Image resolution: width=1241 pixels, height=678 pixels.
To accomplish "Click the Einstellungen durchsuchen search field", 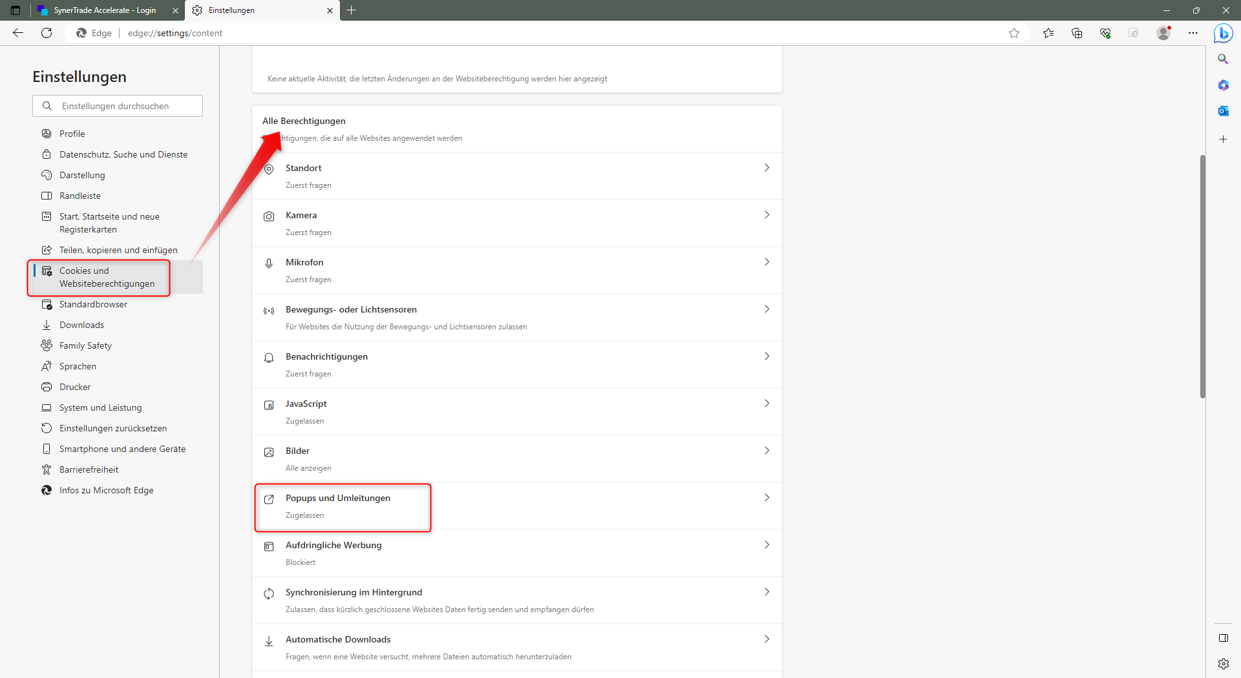I will pyautogui.click(x=118, y=106).
